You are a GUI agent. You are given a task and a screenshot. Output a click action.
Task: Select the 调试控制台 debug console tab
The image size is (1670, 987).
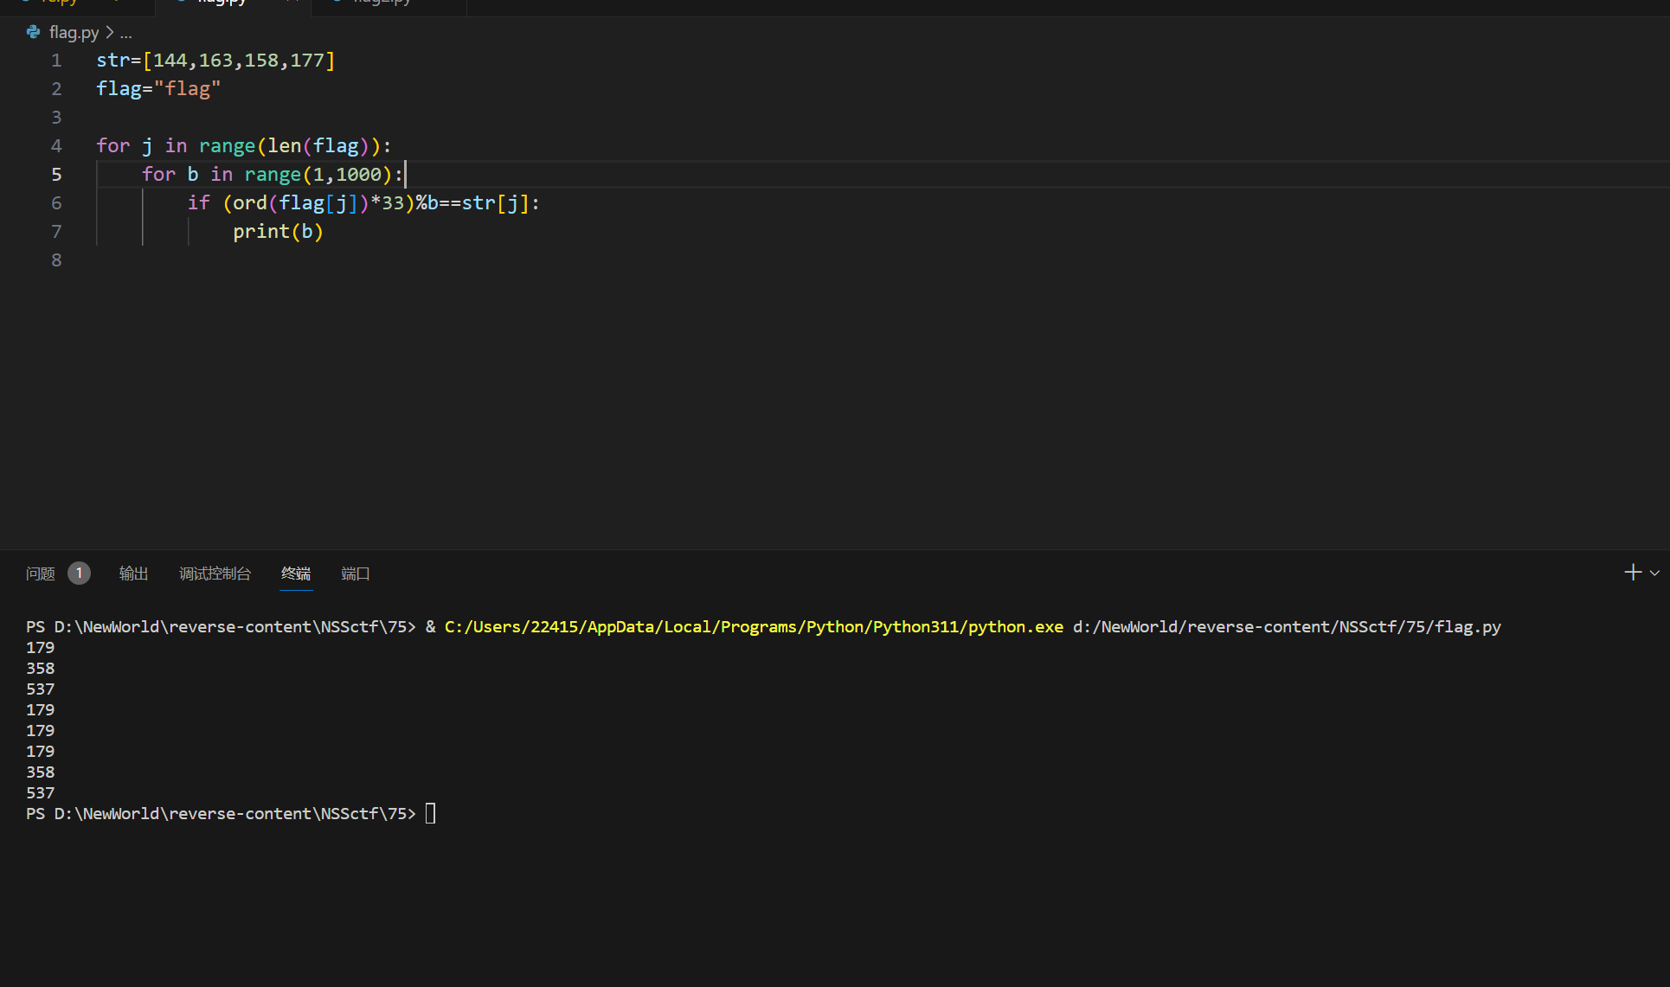pyautogui.click(x=215, y=574)
